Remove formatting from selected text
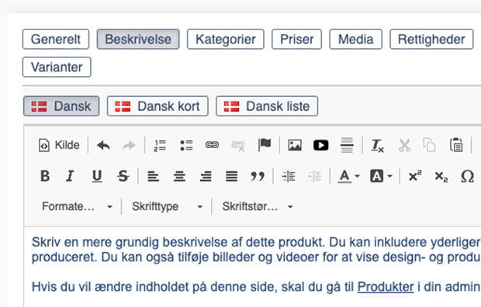The width and height of the screenshot is (481, 307). point(377,145)
